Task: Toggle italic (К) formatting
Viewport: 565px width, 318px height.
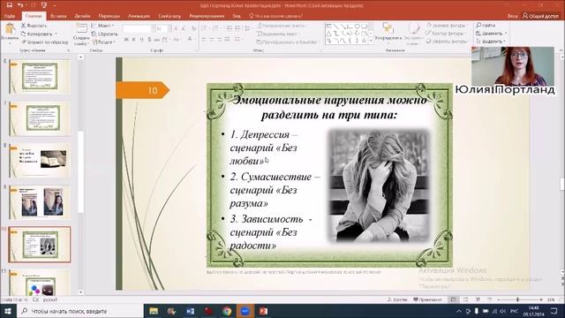Action: (x=133, y=39)
